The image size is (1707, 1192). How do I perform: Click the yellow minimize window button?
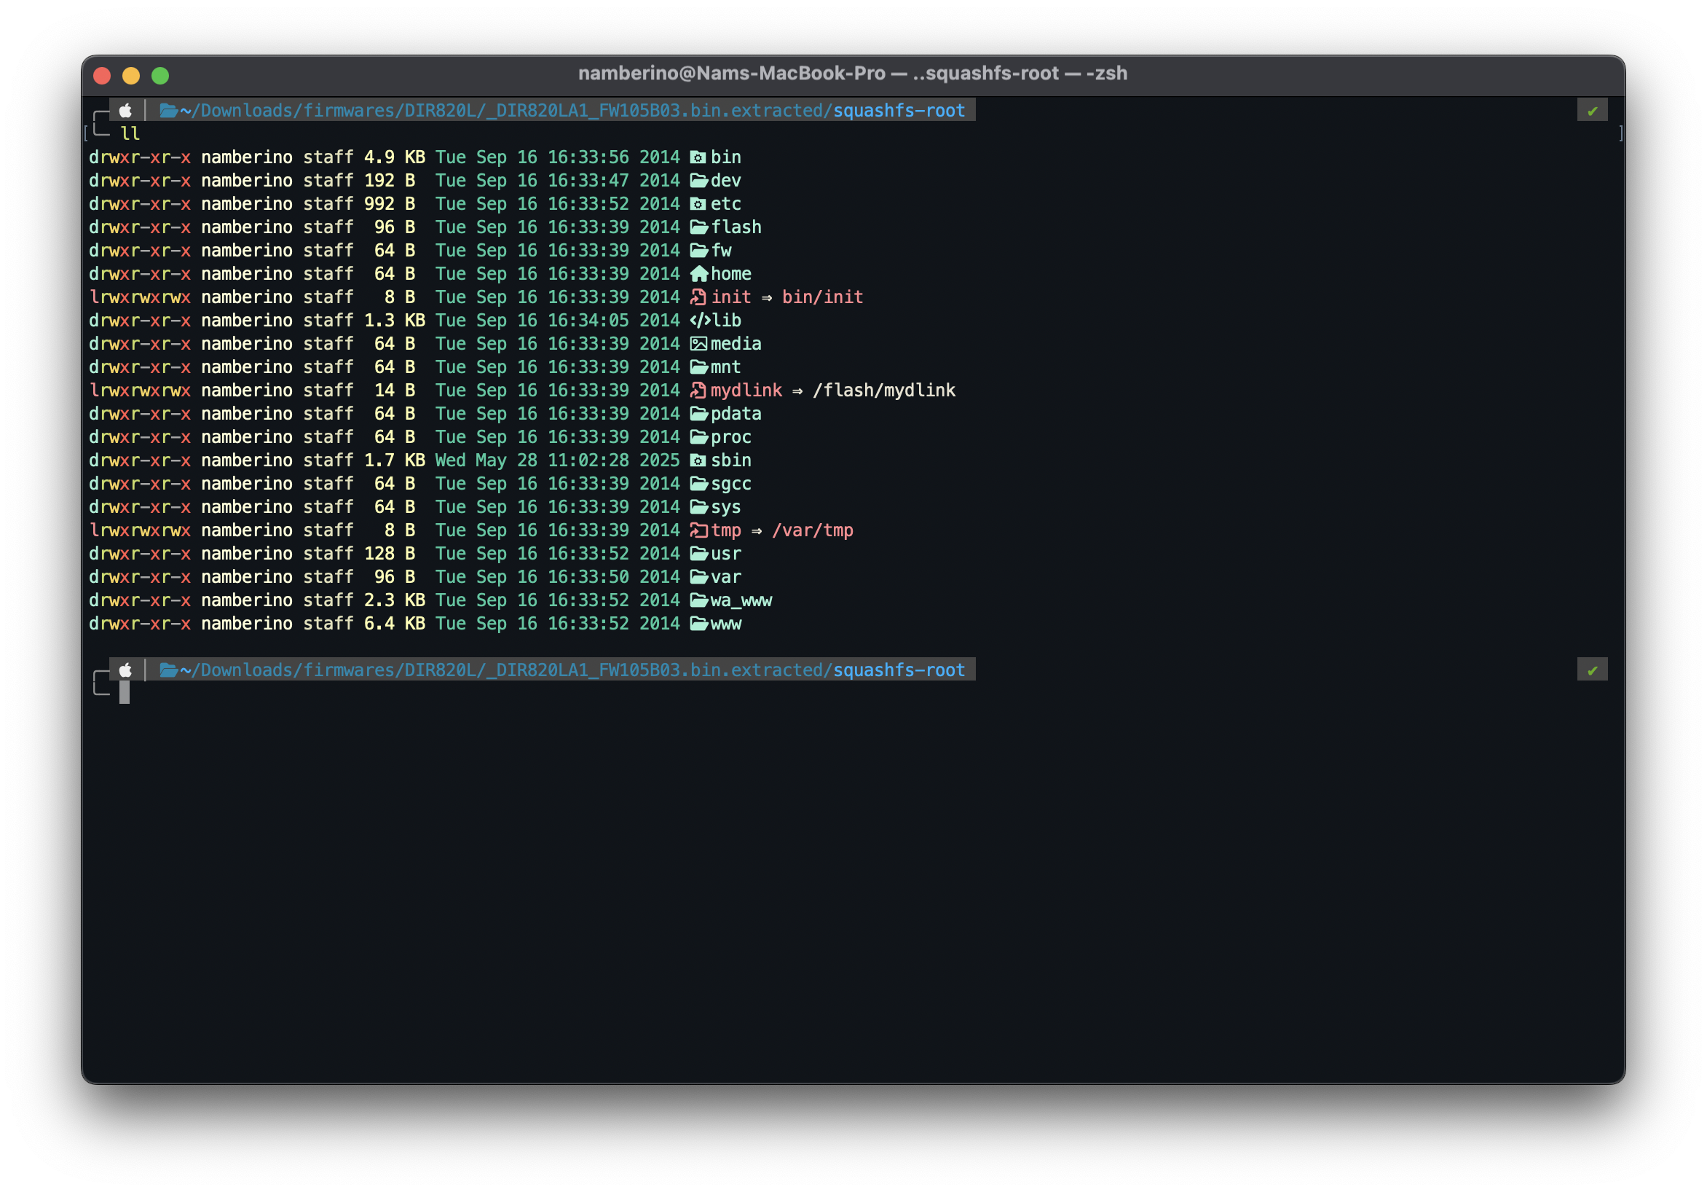coord(132,75)
